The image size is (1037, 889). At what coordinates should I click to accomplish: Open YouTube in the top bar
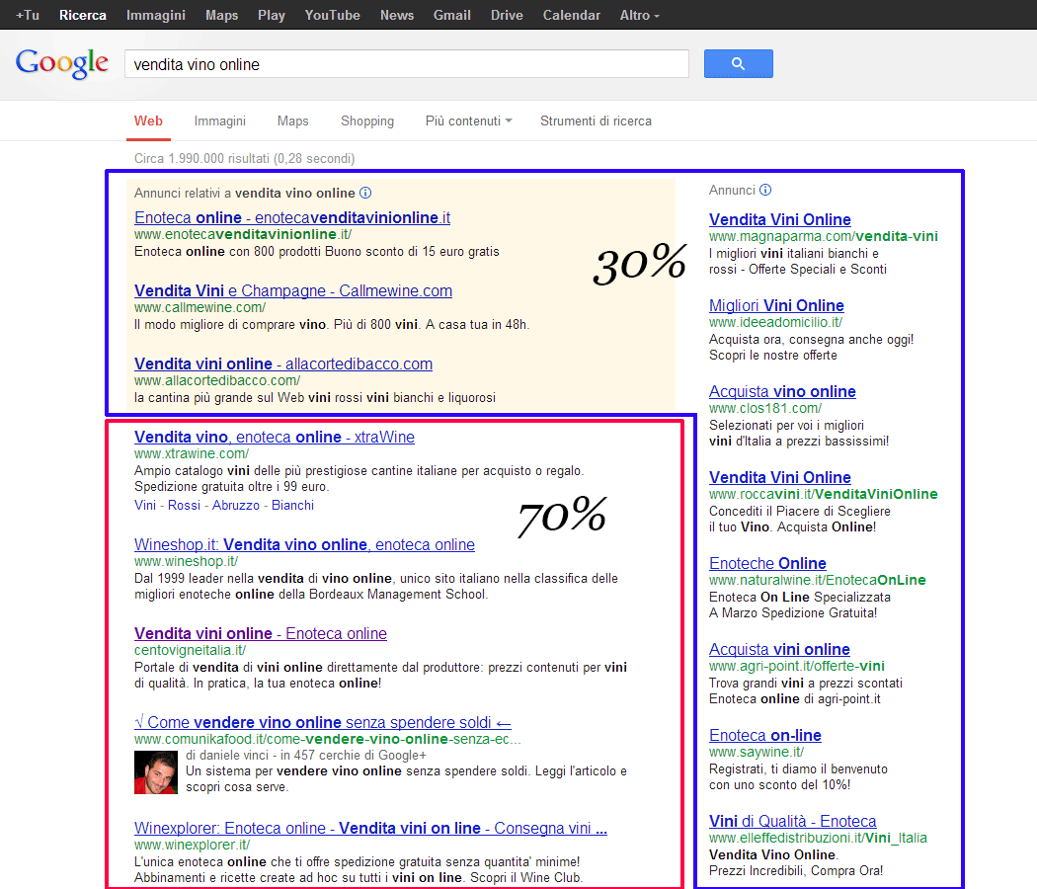(332, 15)
